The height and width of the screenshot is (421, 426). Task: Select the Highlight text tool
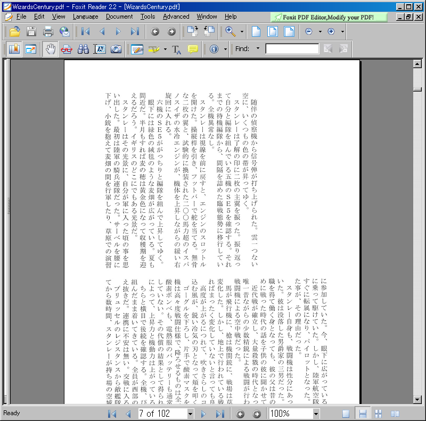pyautogui.click(x=154, y=49)
